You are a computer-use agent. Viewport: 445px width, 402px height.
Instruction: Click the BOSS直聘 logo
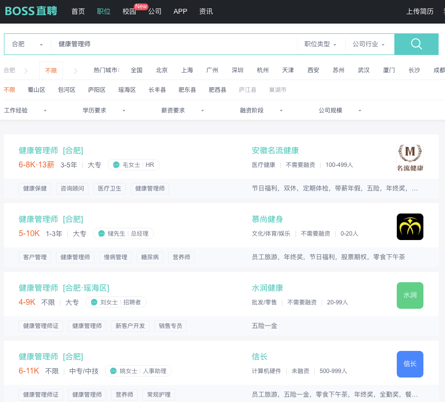coord(31,11)
